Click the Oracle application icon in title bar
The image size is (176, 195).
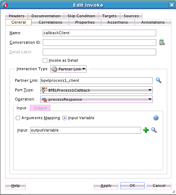tap(5, 5)
